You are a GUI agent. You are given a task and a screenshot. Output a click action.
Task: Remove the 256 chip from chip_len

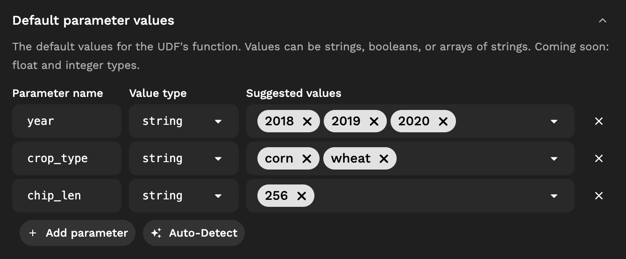301,196
